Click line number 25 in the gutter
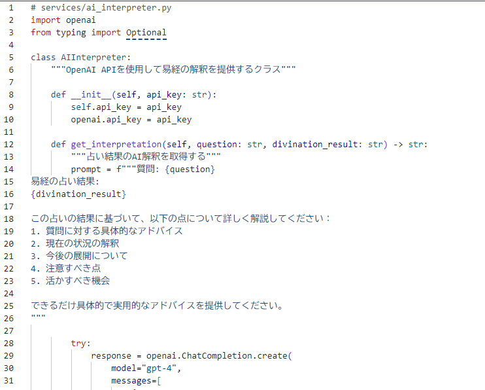This screenshot has width=485, height=390. [8, 306]
